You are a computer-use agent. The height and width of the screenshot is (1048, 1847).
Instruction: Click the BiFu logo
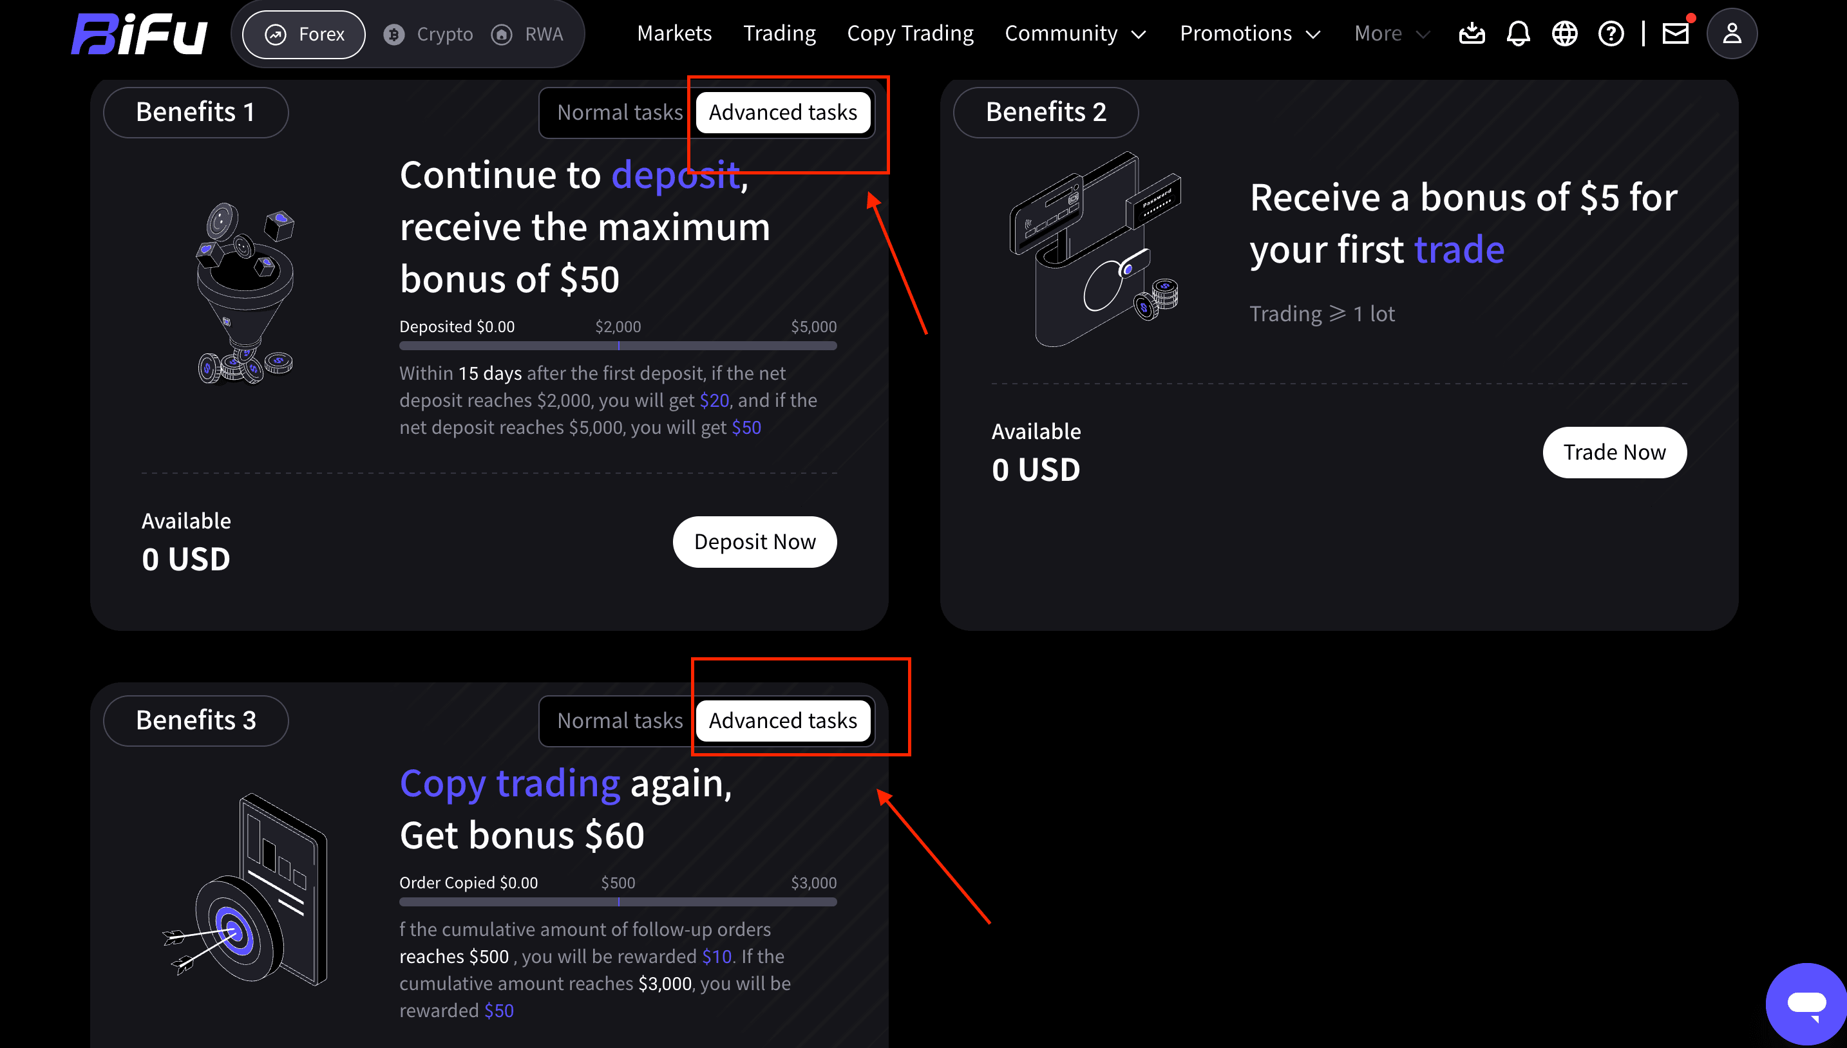pos(140,34)
